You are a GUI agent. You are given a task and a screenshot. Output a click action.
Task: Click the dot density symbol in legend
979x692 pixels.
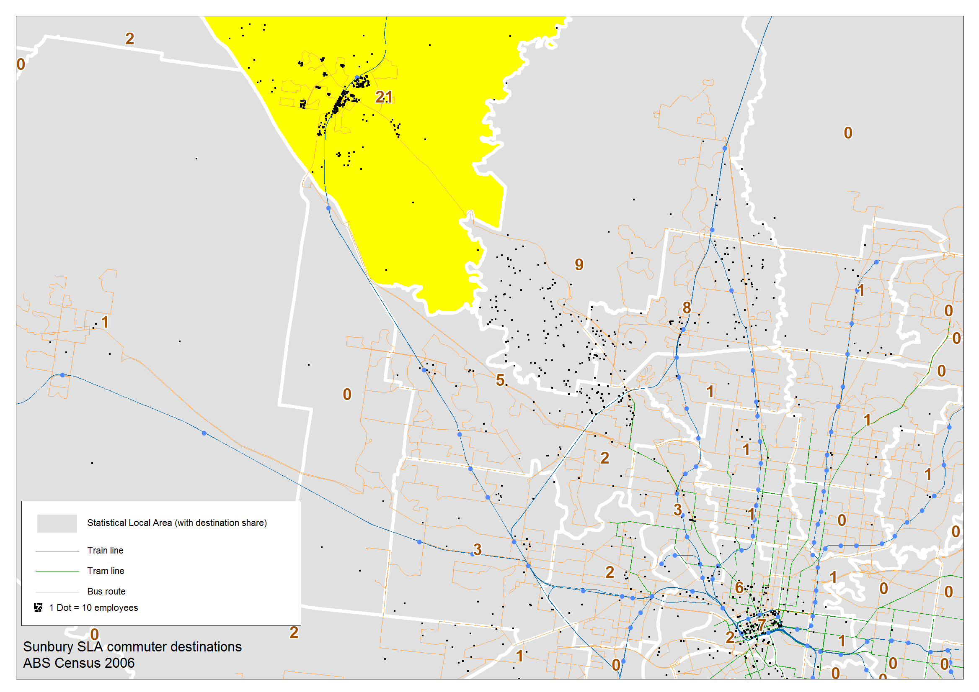click(38, 607)
